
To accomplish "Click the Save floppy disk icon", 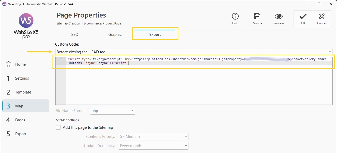I will 257,16.
